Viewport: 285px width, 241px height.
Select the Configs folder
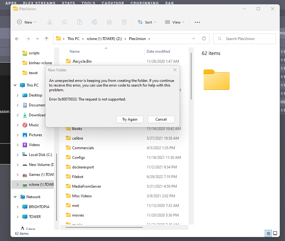point(76,157)
